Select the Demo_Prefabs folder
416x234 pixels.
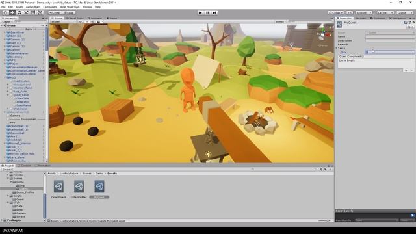pyautogui.click(x=25, y=192)
